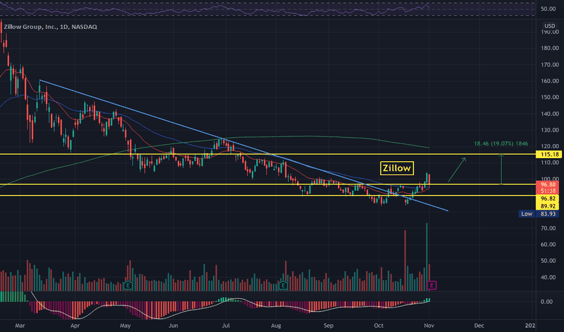Click the May label on the time axis

[x=125, y=325]
